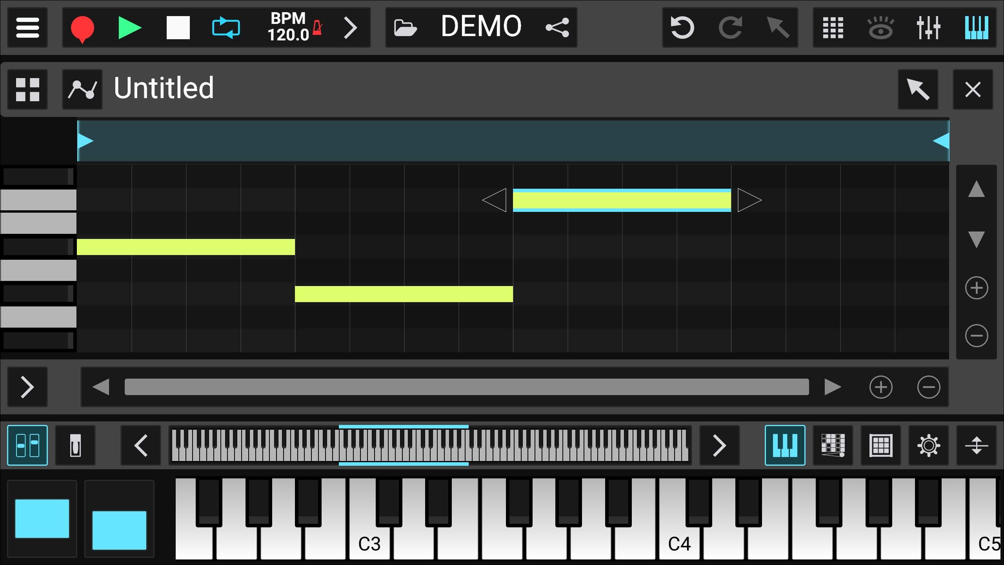Play the C4 key

pyautogui.click(x=679, y=543)
